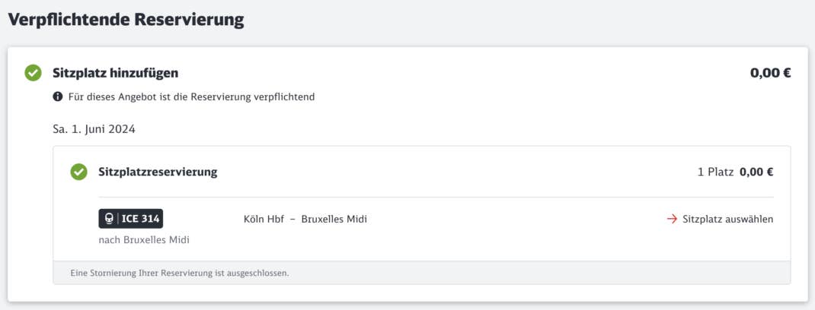Open the Sitzplatz auswählen link
815x310 pixels.
720,219
